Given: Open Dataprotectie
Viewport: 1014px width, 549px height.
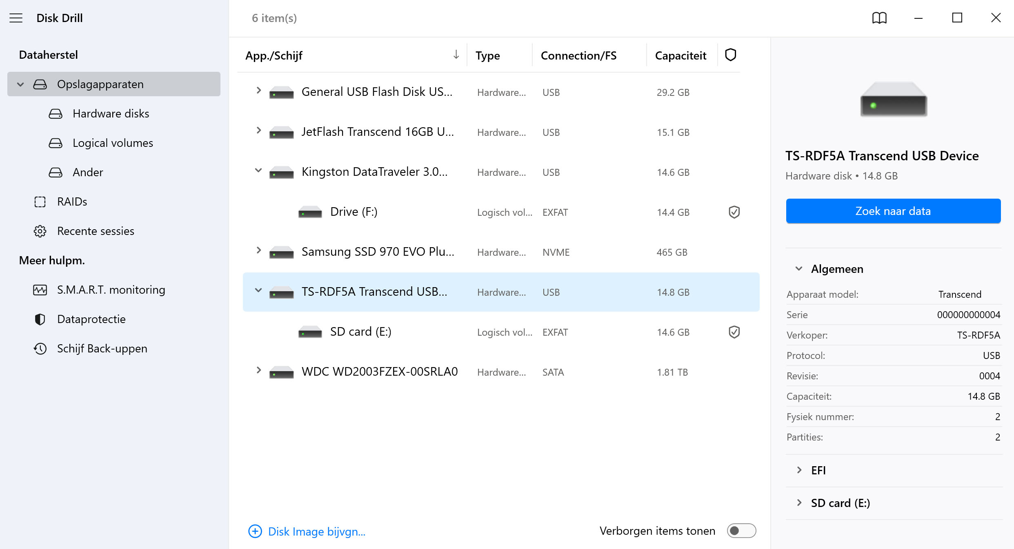Looking at the screenshot, I should (114, 319).
